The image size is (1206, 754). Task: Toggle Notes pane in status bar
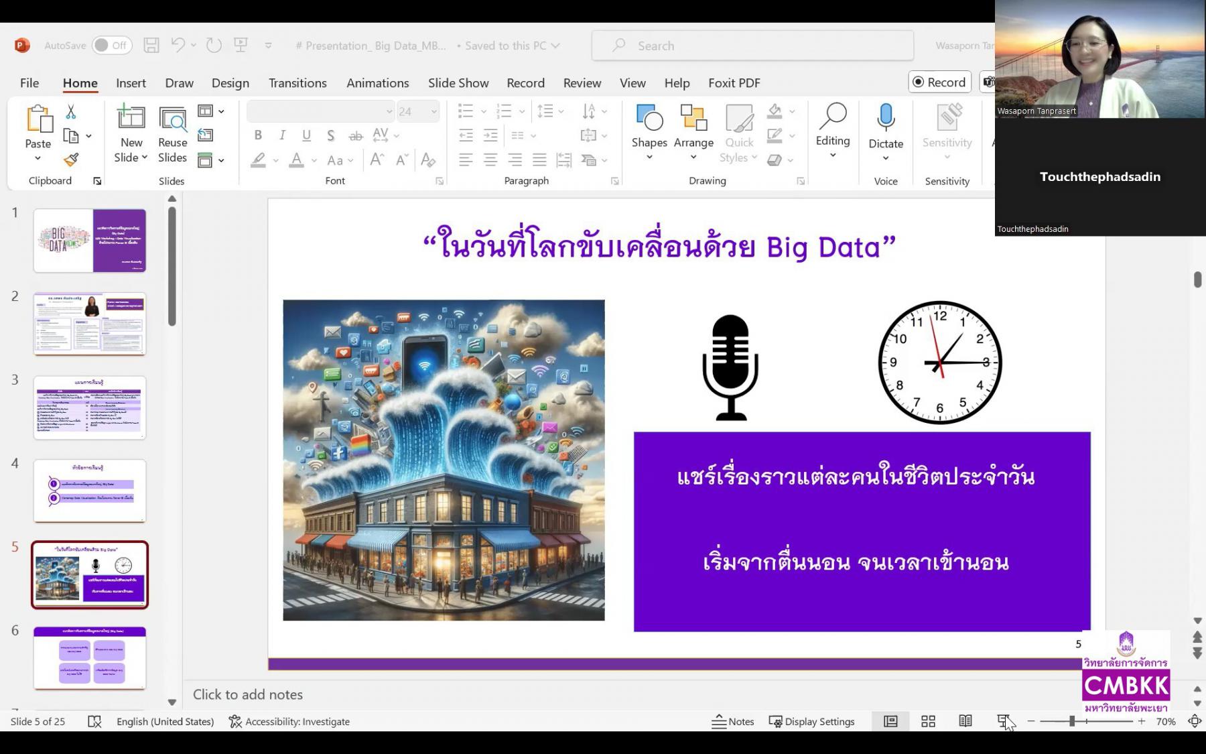point(732,721)
